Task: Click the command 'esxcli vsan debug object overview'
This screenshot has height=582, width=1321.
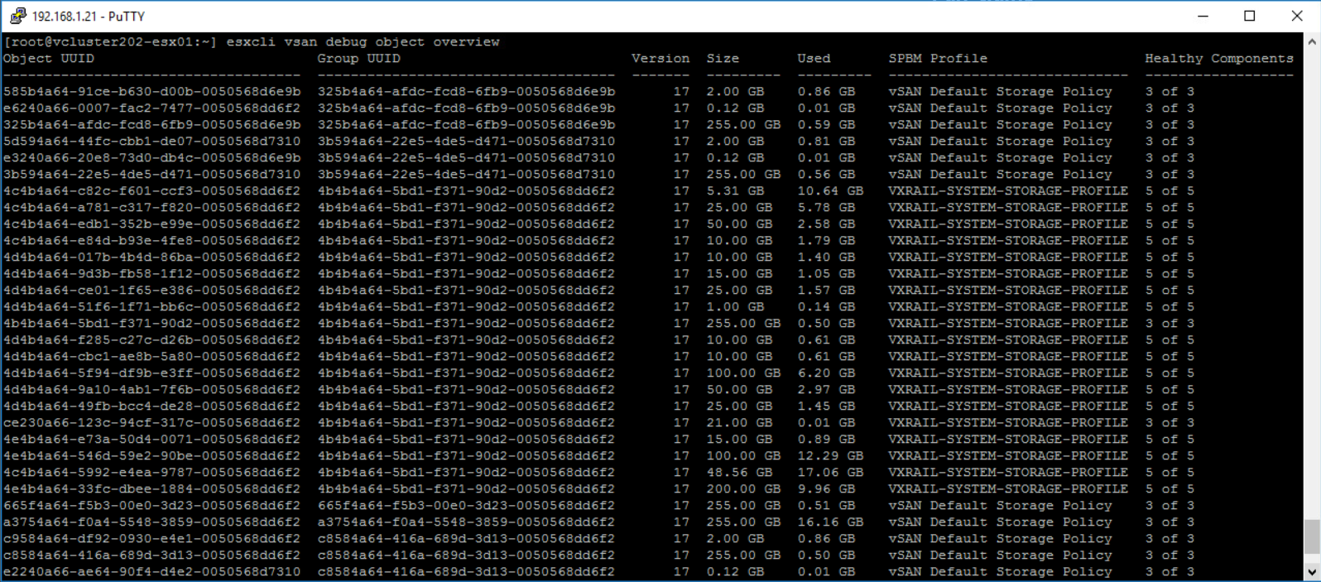Action: coord(363,42)
